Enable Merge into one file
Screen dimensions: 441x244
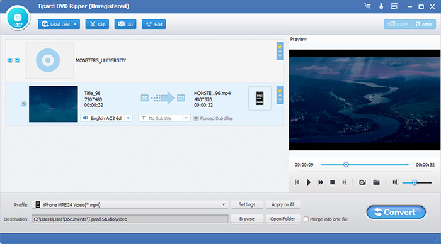click(x=306, y=219)
